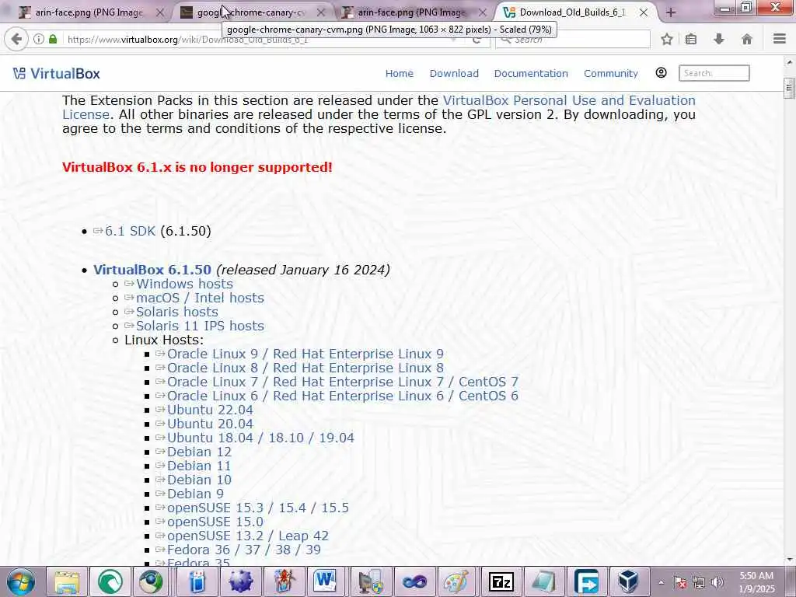Click the blue USB drive taskbar icon
This screenshot has height=597, width=796.
[x=197, y=581]
